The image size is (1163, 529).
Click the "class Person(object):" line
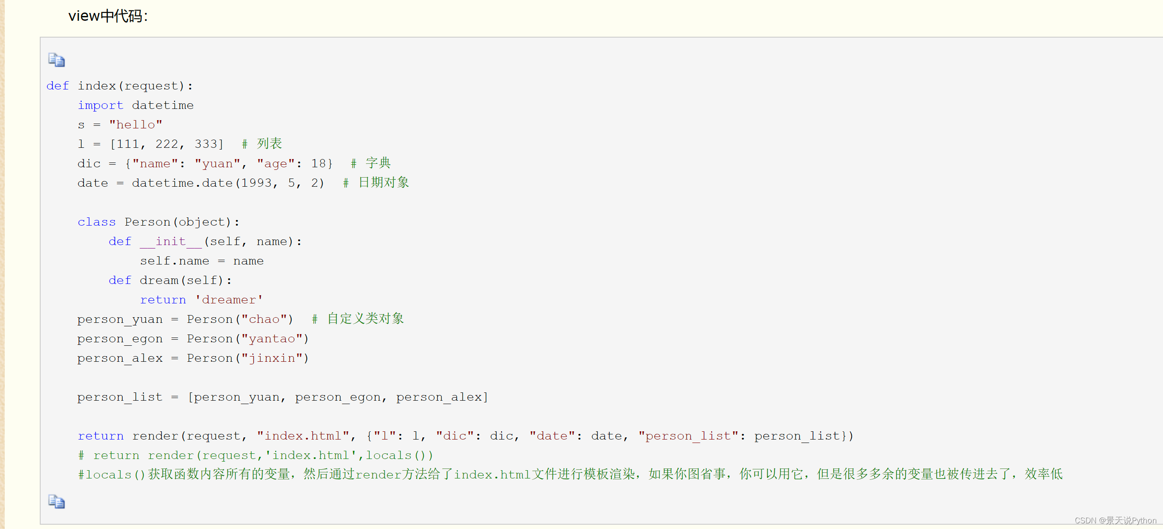[x=158, y=222]
